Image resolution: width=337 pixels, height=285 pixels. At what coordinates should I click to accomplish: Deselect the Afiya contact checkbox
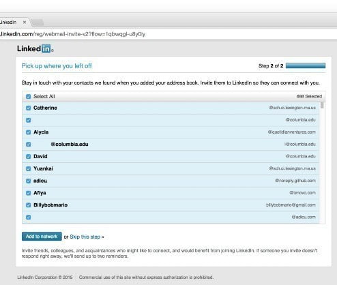[x=28, y=193]
